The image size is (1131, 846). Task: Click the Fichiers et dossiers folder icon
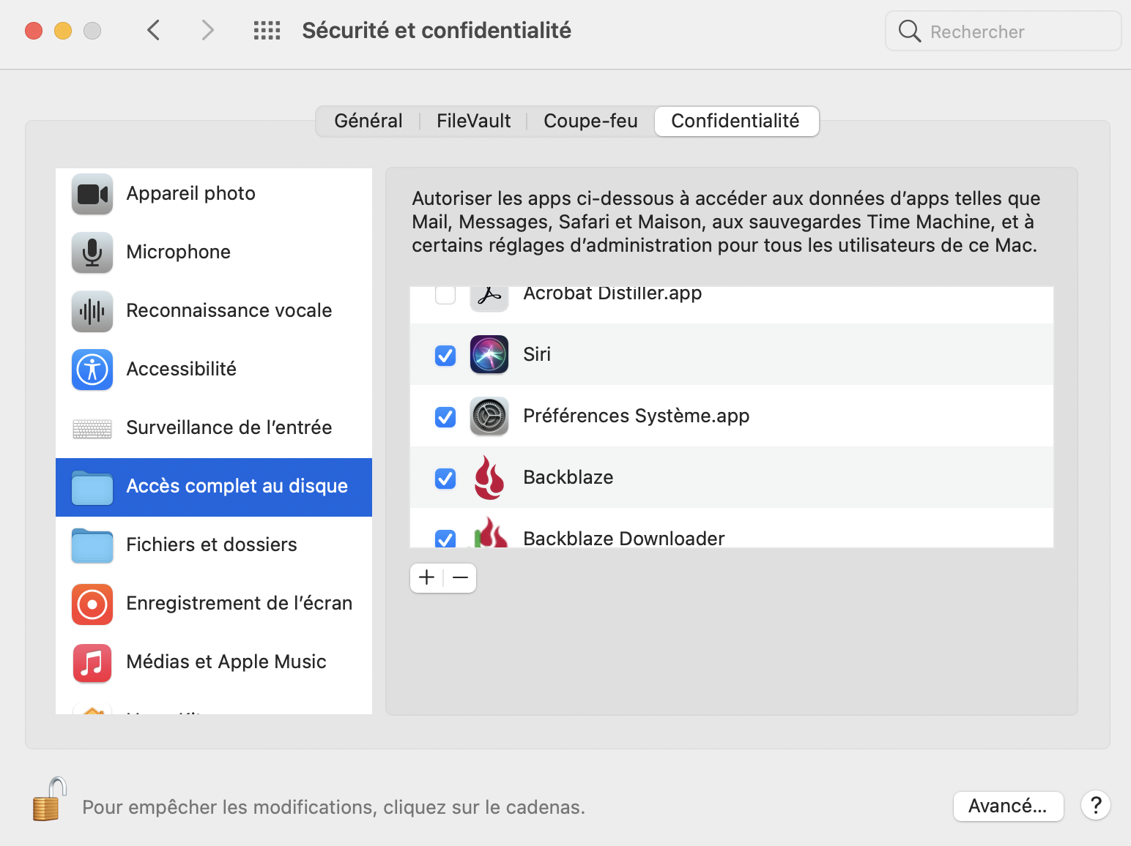point(92,545)
